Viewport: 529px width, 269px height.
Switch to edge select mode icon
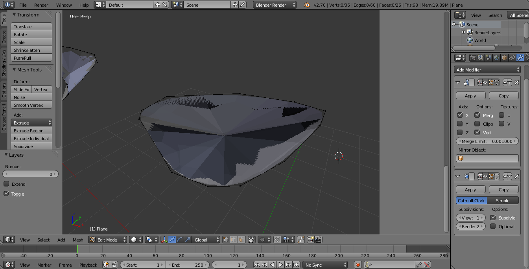click(234, 240)
